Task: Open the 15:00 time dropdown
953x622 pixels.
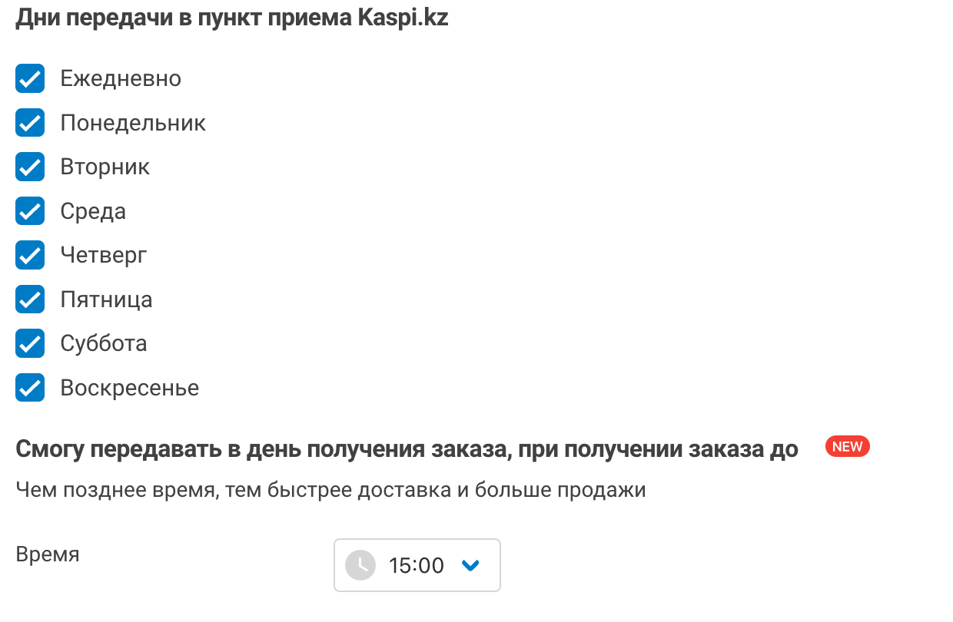Action: click(x=417, y=565)
